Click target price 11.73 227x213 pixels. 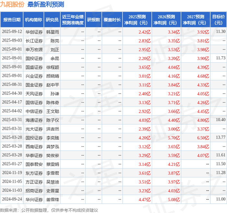(x=221, y=58)
